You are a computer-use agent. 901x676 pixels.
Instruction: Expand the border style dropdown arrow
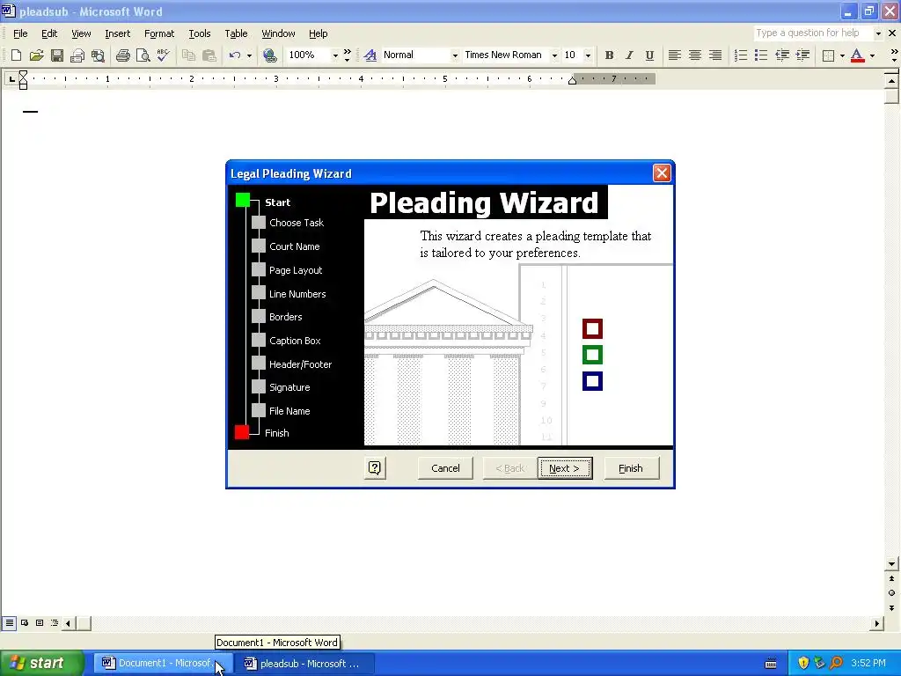coord(842,55)
